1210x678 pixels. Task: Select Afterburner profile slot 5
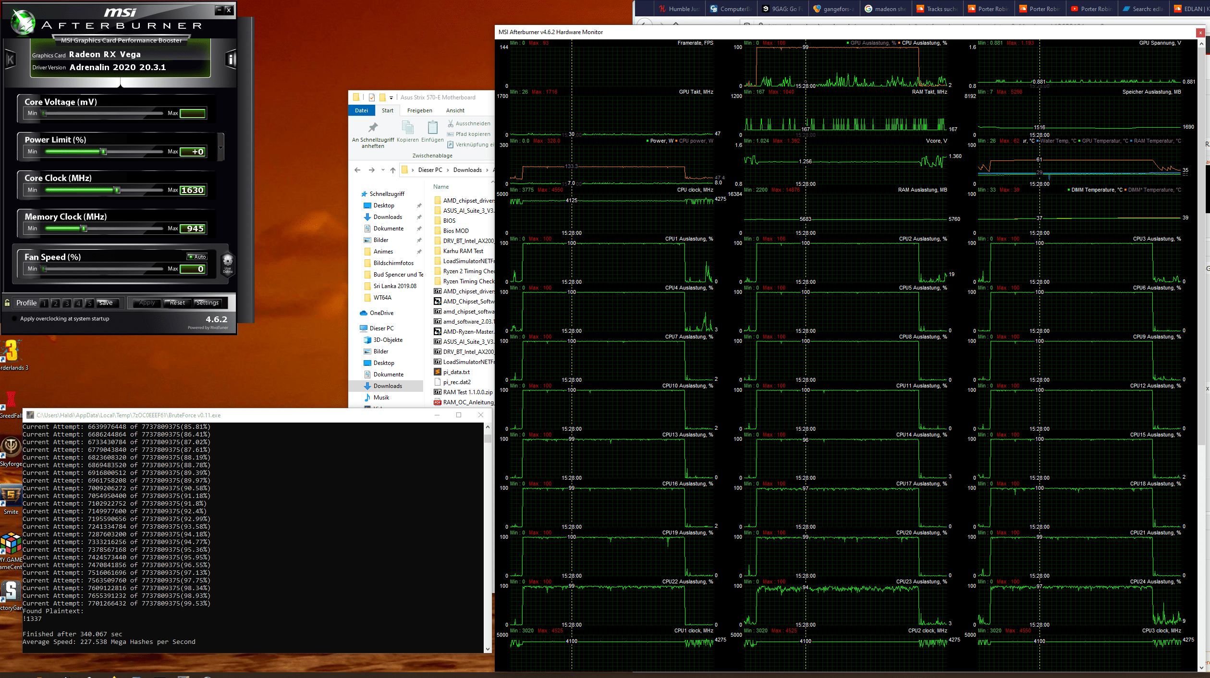click(x=89, y=303)
